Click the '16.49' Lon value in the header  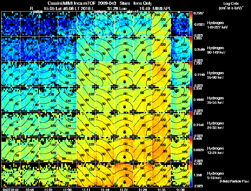[145, 9]
